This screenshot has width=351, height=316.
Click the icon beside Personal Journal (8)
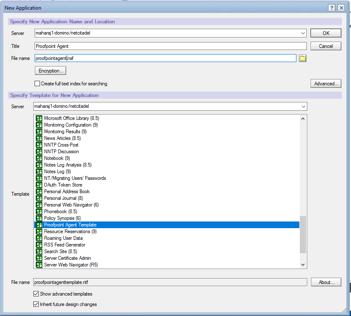(x=39, y=198)
